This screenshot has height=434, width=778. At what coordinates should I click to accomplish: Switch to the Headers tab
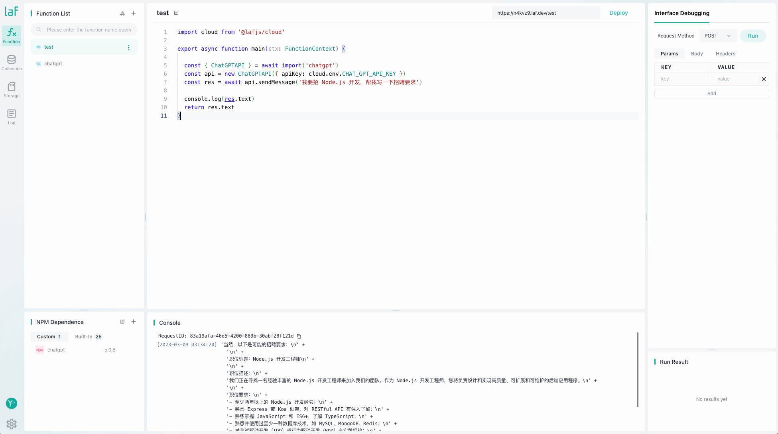[725, 54]
